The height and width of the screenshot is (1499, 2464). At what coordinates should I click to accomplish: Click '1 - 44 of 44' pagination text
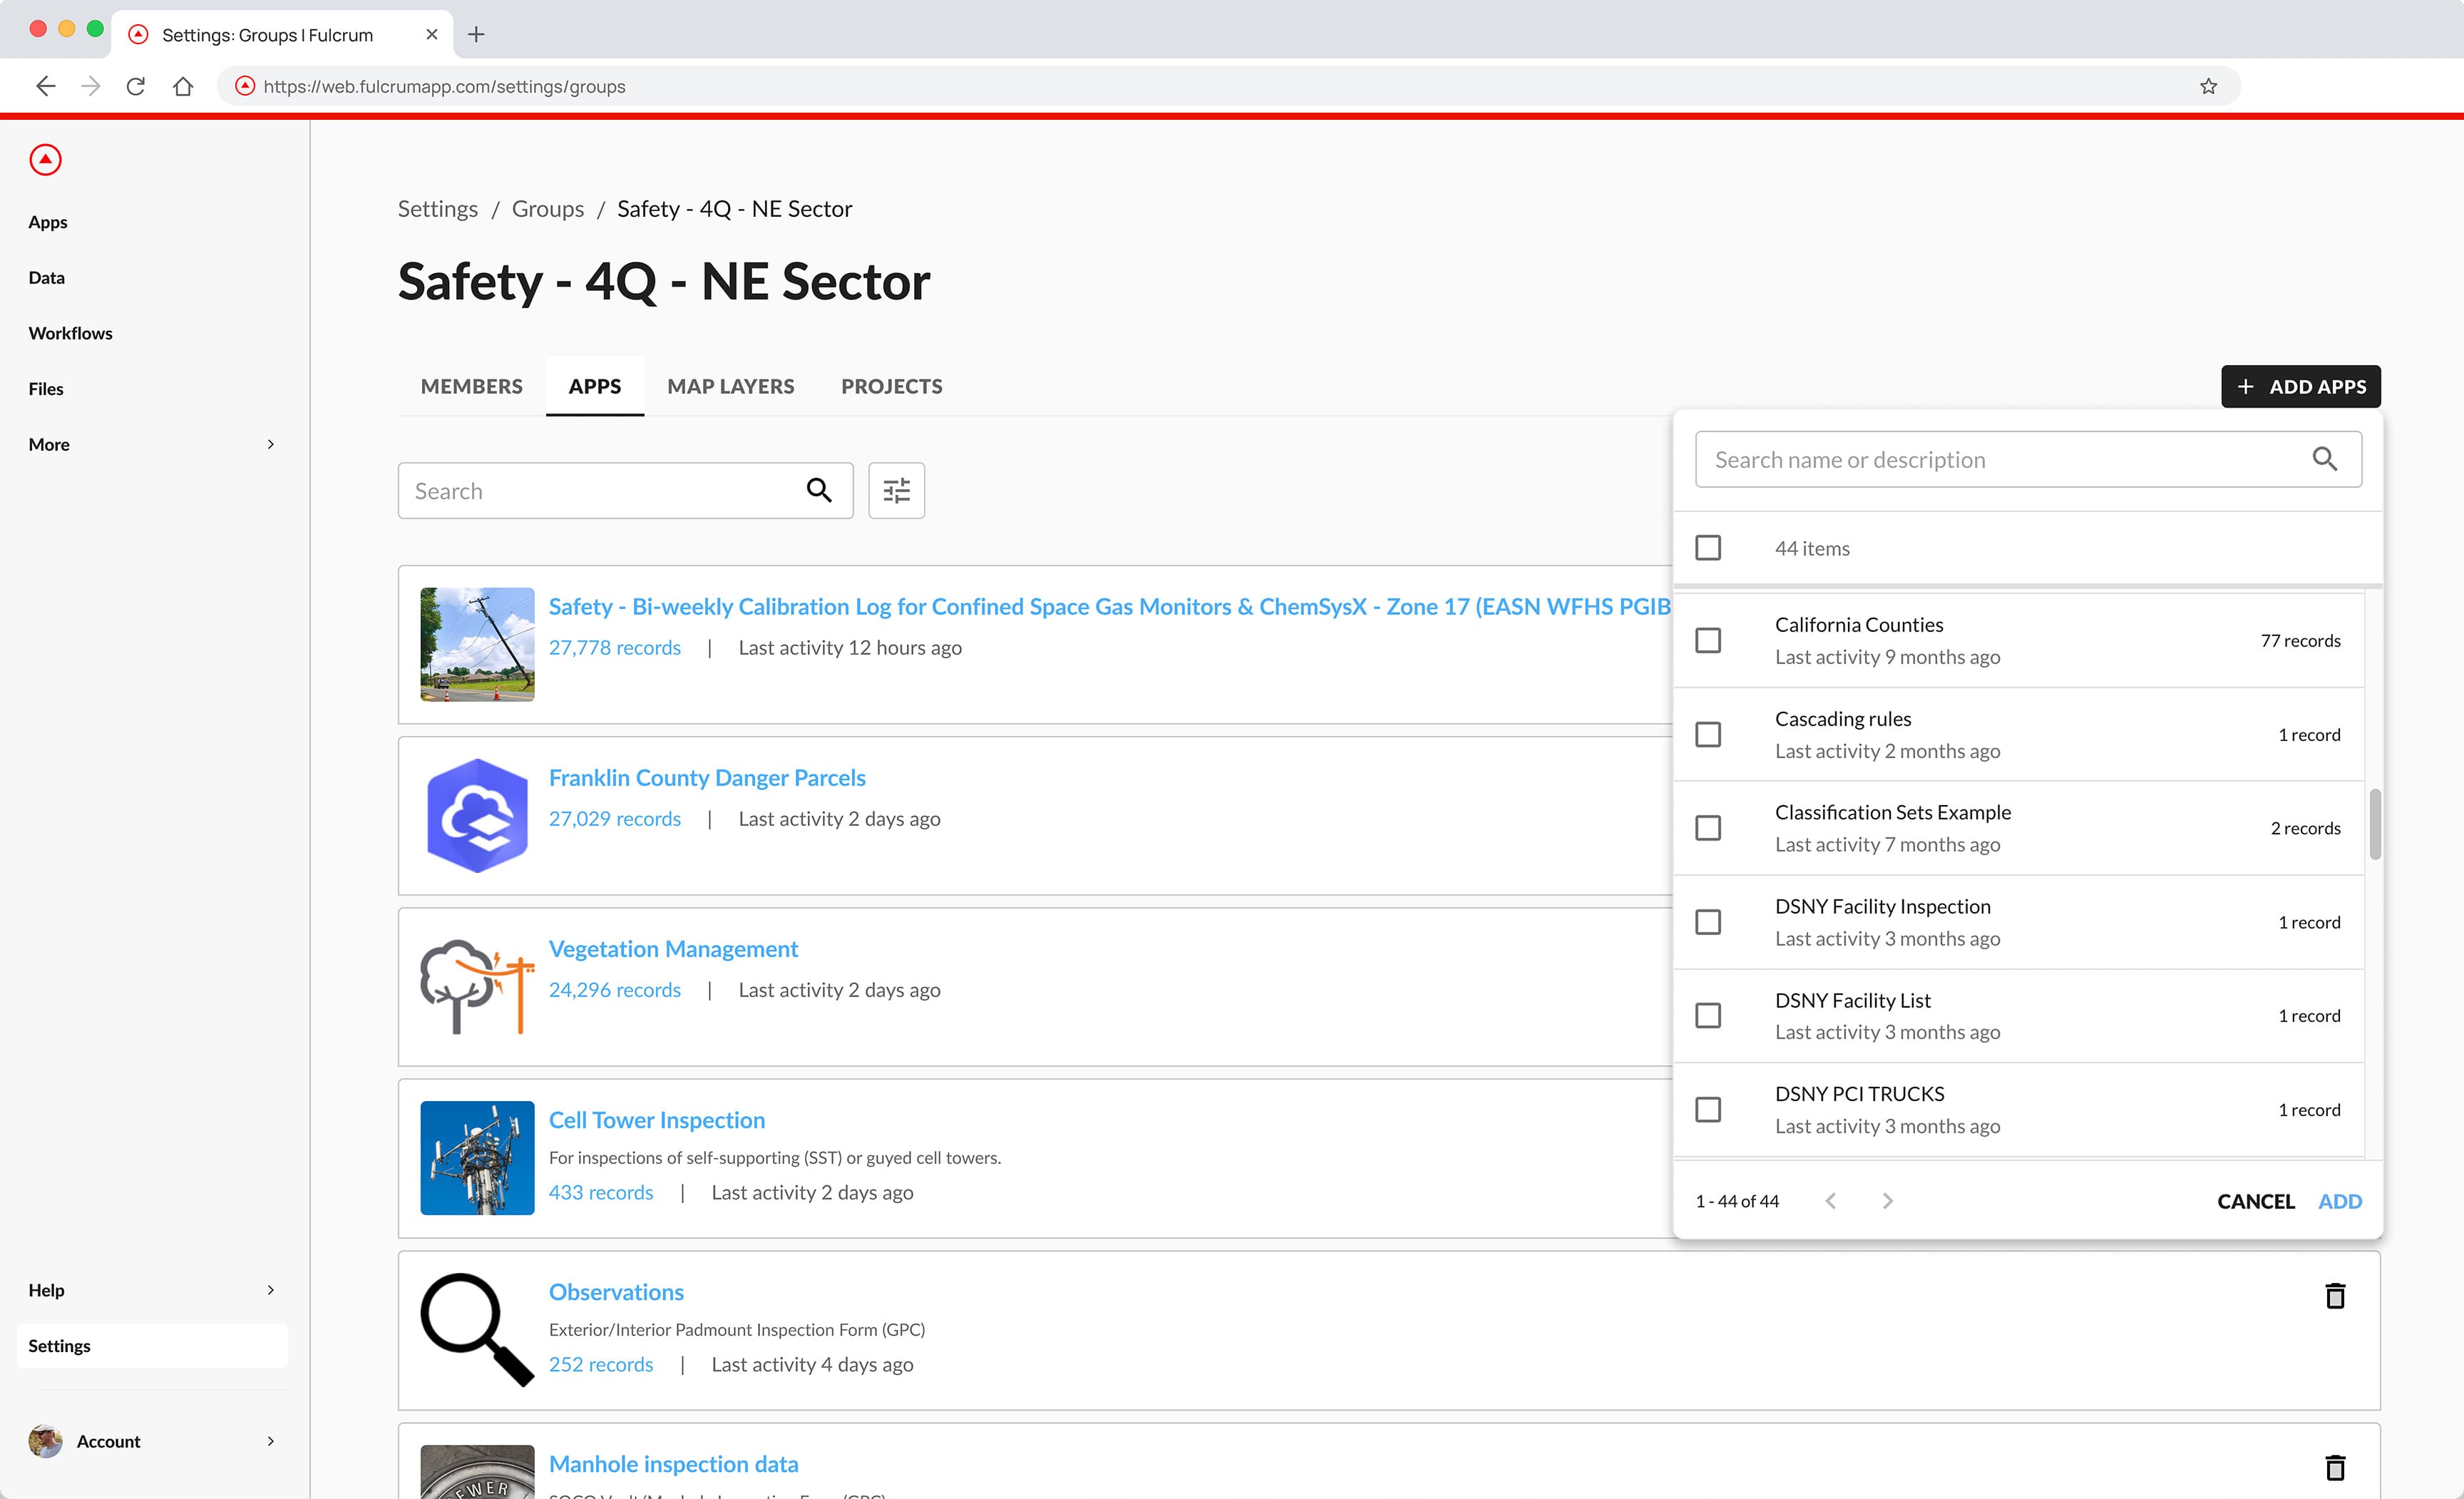click(x=1737, y=1201)
